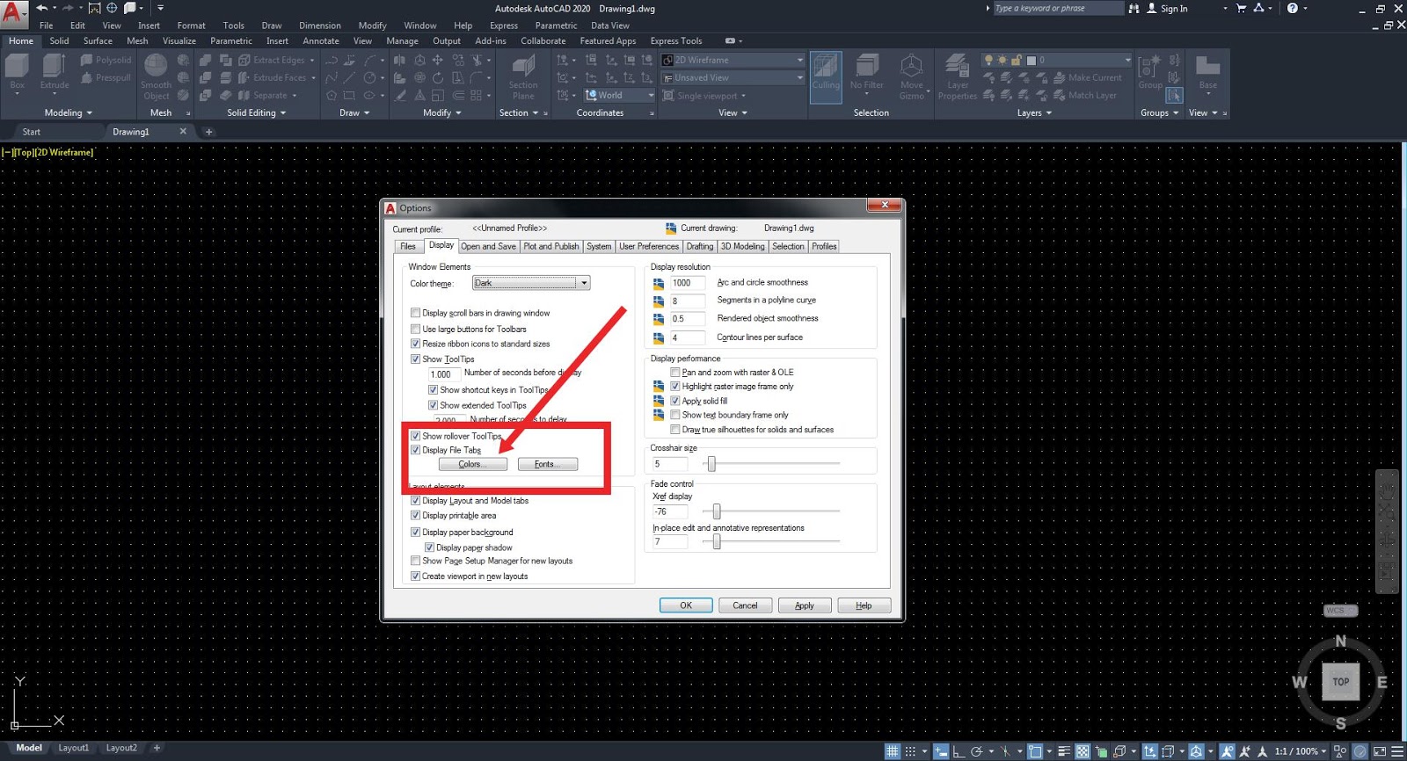Click Cancel in Options dialog
Screen dimensions: 1407x761
[x=745, y=605]
